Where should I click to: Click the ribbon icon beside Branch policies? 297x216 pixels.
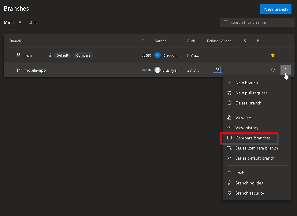pyautogui.click(x=229, y=183)
